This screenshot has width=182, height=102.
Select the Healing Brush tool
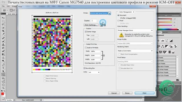click(3, 38)
